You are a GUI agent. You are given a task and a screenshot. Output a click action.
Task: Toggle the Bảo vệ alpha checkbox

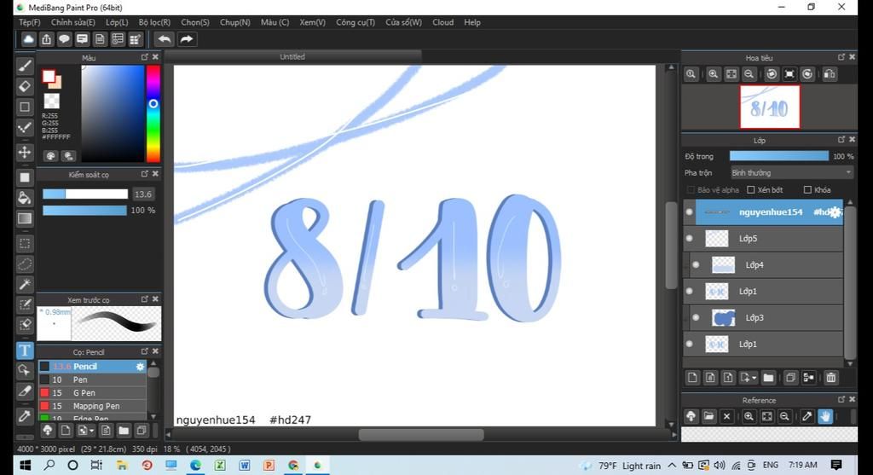[x=691, y=190]
